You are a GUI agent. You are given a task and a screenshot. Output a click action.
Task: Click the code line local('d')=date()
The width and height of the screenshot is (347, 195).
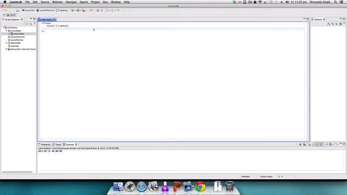click(57, 26)
